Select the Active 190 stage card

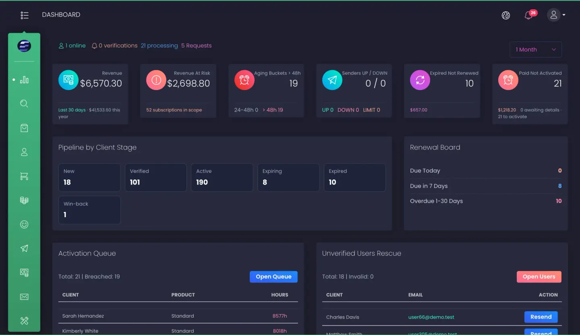tap(222, 177)
